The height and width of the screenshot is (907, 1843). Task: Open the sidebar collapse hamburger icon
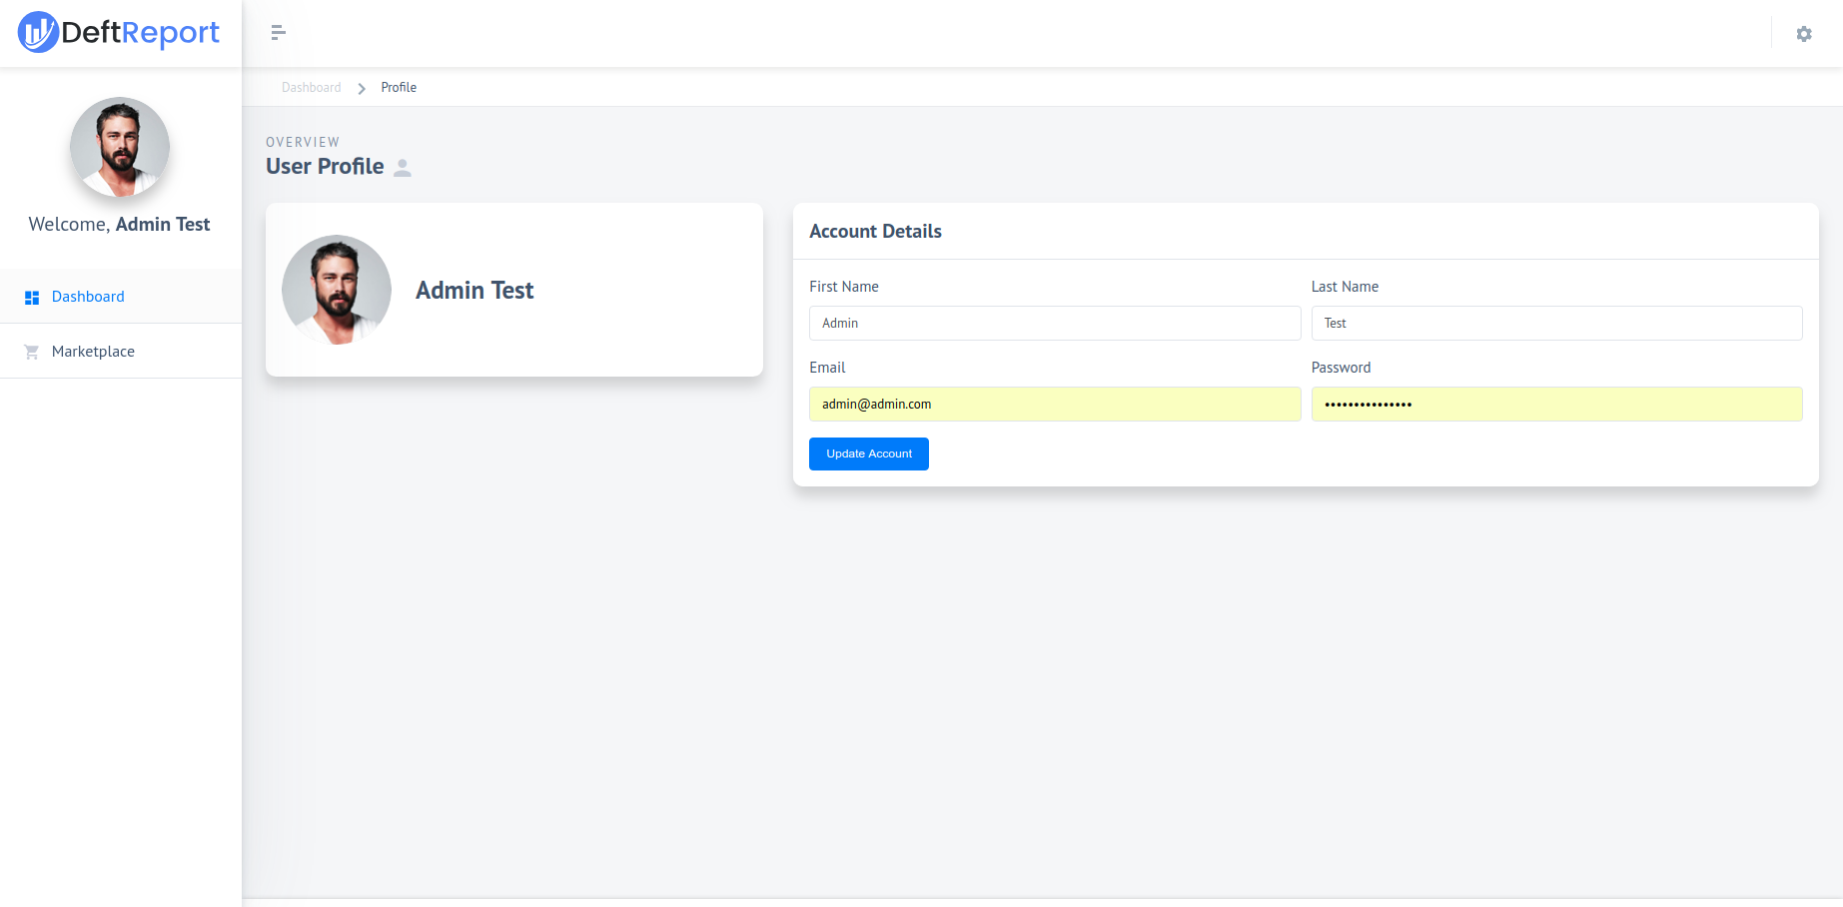[277, 32]
